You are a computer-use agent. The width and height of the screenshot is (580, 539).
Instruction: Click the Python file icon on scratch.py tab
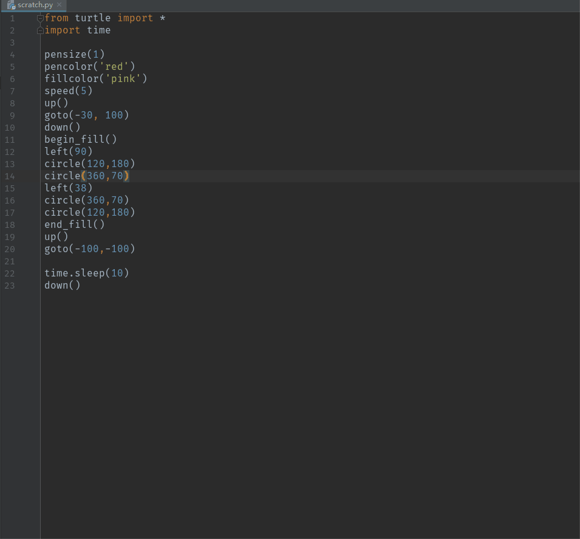pos(11,5)
